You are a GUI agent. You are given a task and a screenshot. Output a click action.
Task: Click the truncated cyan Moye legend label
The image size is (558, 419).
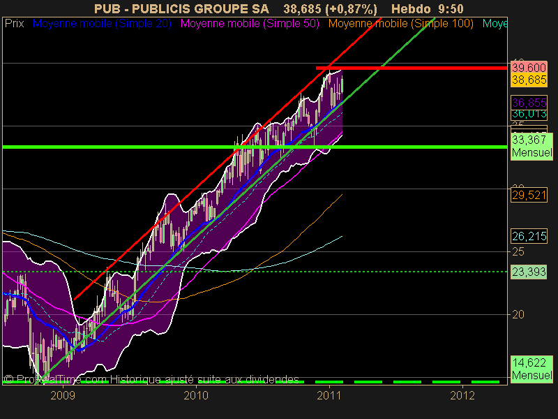[x=495, y=24]
